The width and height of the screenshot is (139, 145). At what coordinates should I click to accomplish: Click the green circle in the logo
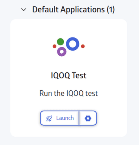pos(60,42)
